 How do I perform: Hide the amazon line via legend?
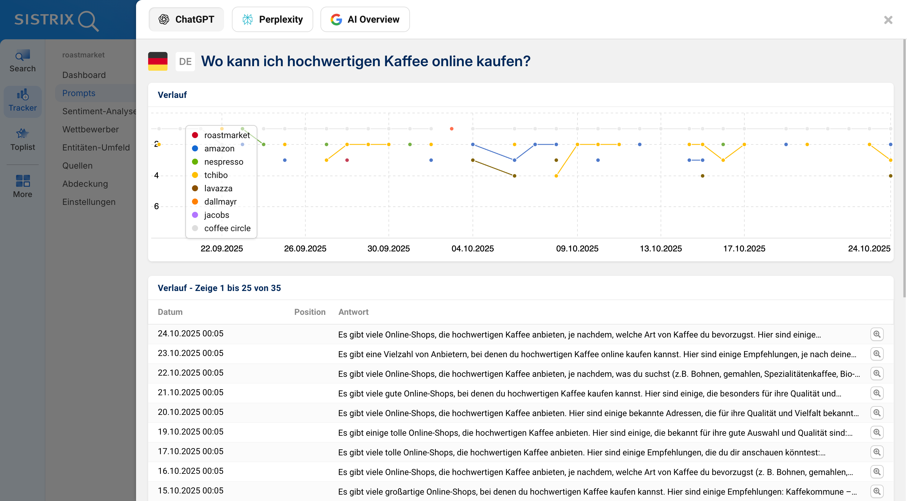tap(219, 148)
